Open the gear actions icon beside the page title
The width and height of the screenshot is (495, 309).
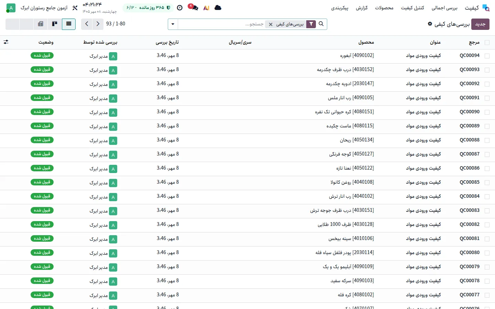coord(430,24)
